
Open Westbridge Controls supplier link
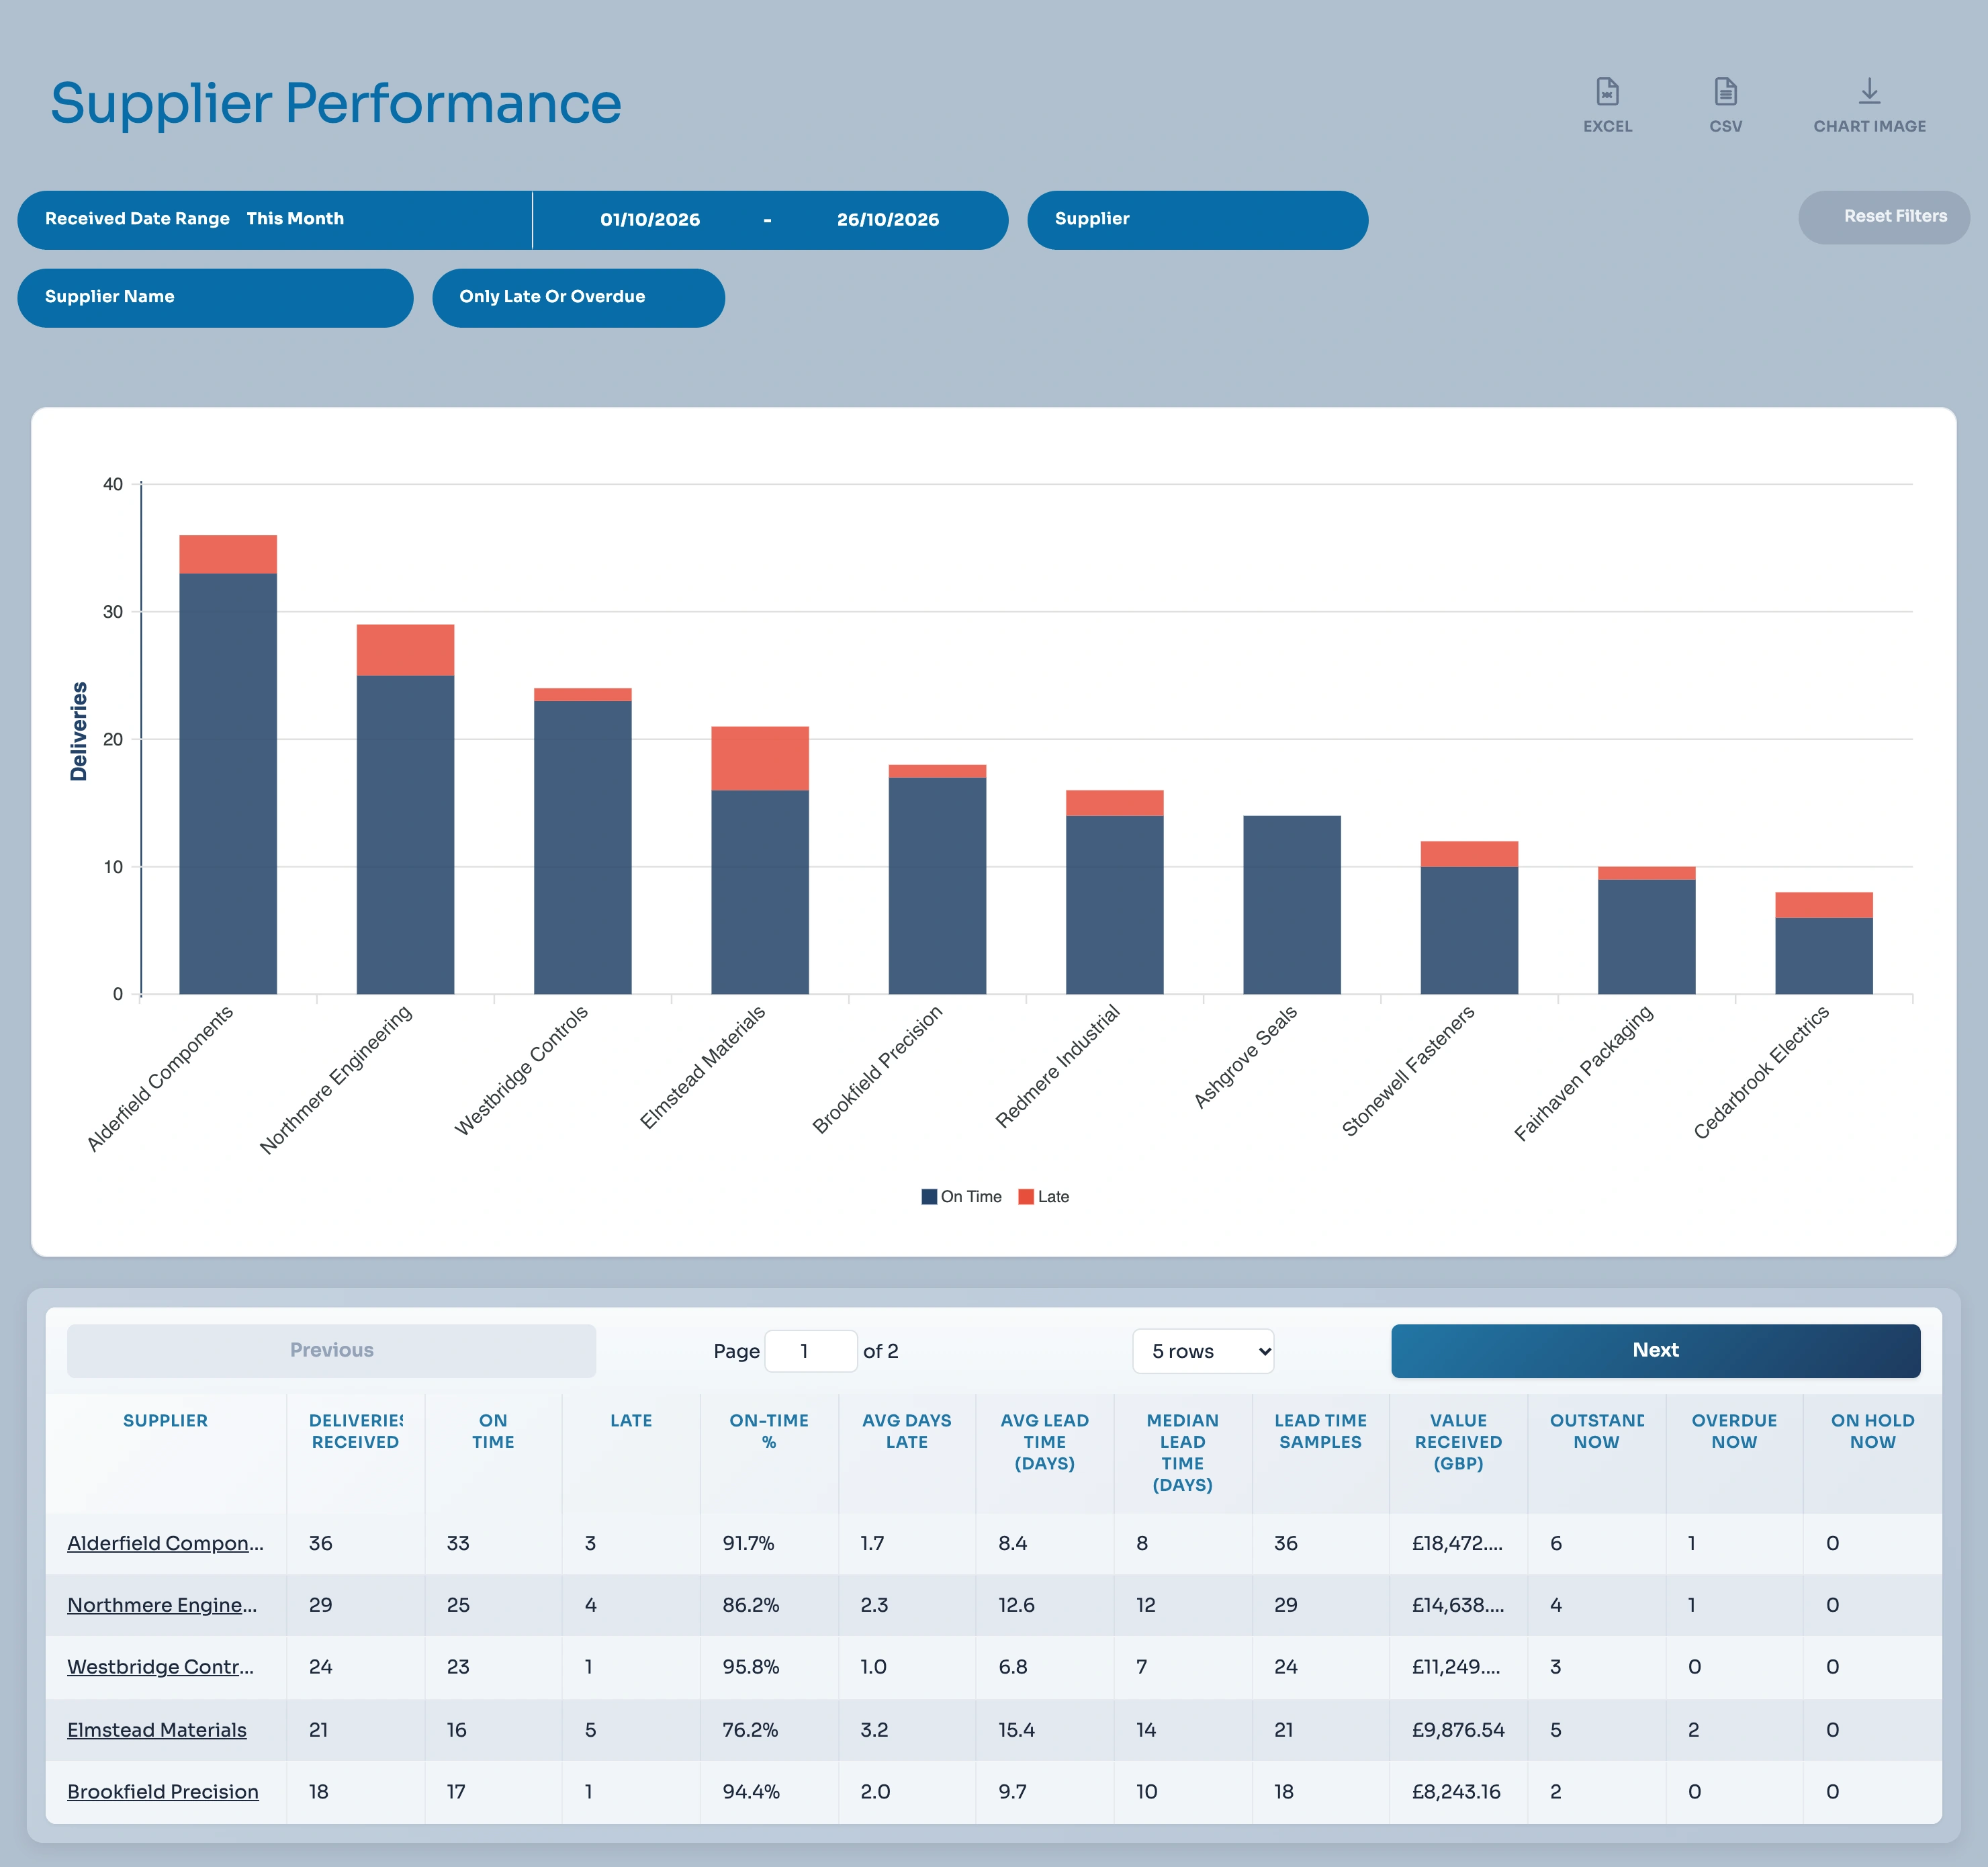160,1667
